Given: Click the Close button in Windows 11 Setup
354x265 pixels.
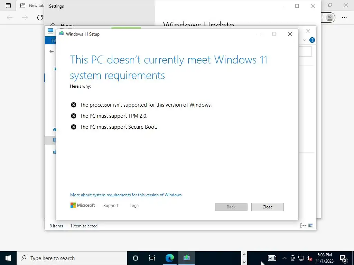Looking at the screenshot, I should pyautogui.click(x=267, y=207).
